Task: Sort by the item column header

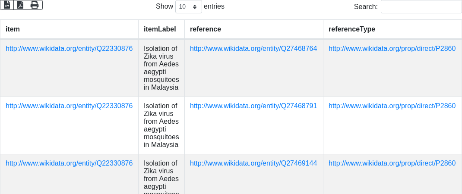Action: pos(69,29)
